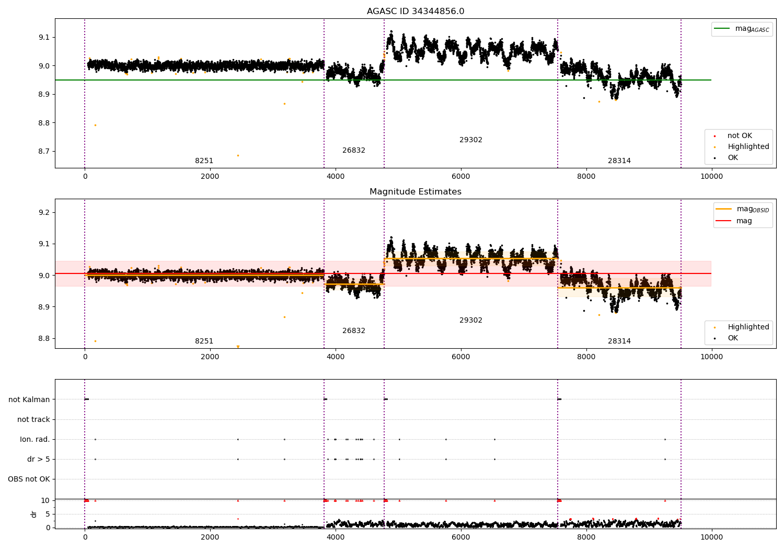Viewport: 784px width, 549px height.
Task: Click the 'dr' y-axis label
Action: click(x=34, y=514)
